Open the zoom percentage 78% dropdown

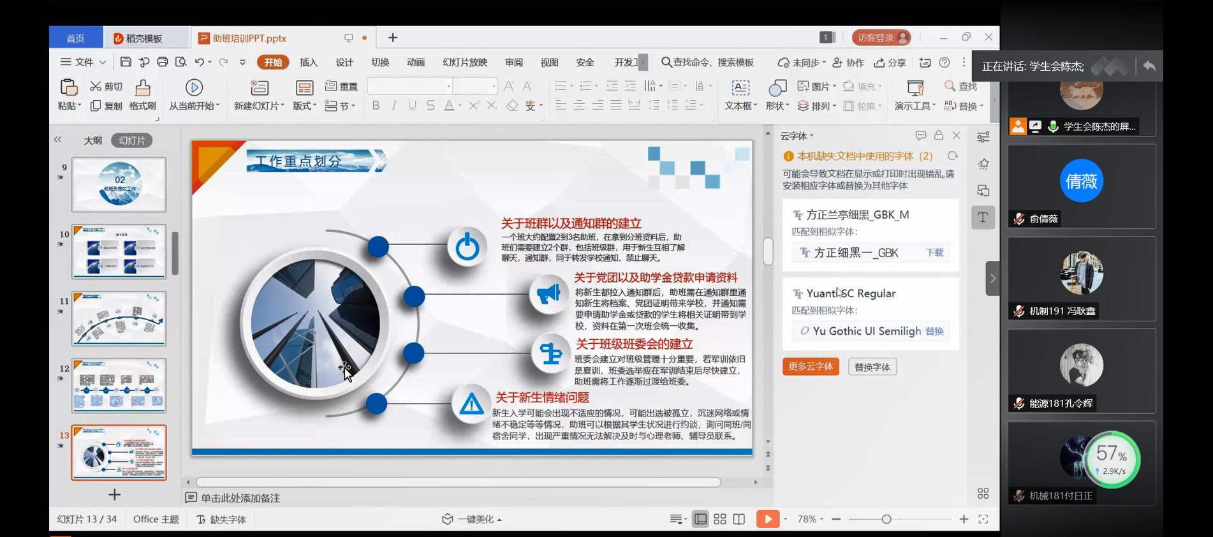[x=810, y=519]
